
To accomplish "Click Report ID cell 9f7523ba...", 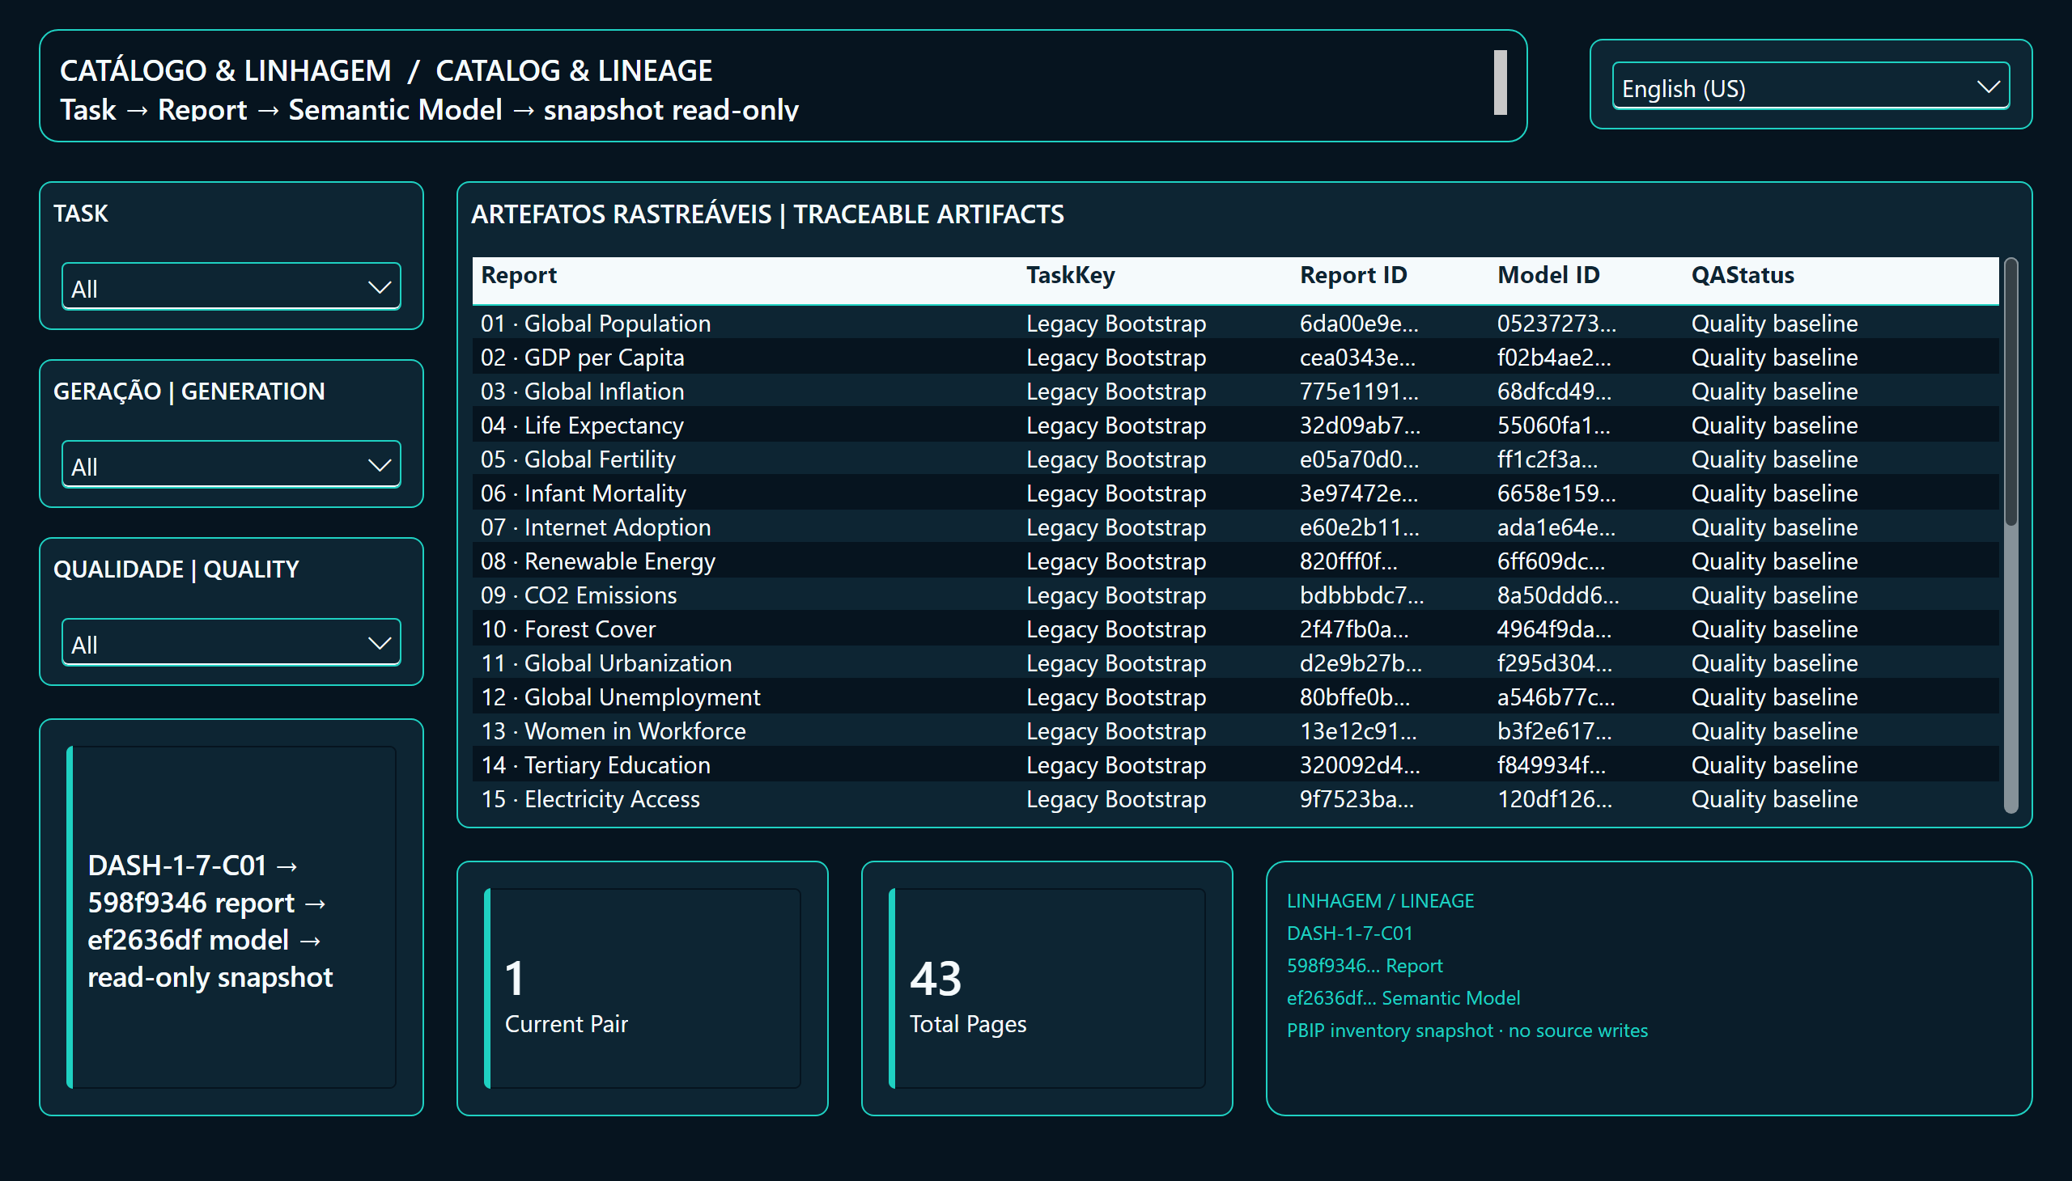I will pyautogui.click(x=1357, y=800).
